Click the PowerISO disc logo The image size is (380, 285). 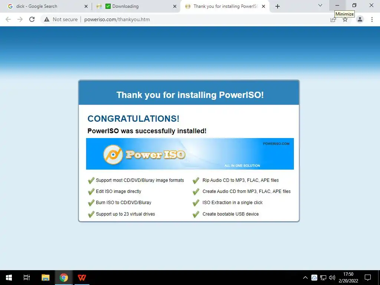113,154
